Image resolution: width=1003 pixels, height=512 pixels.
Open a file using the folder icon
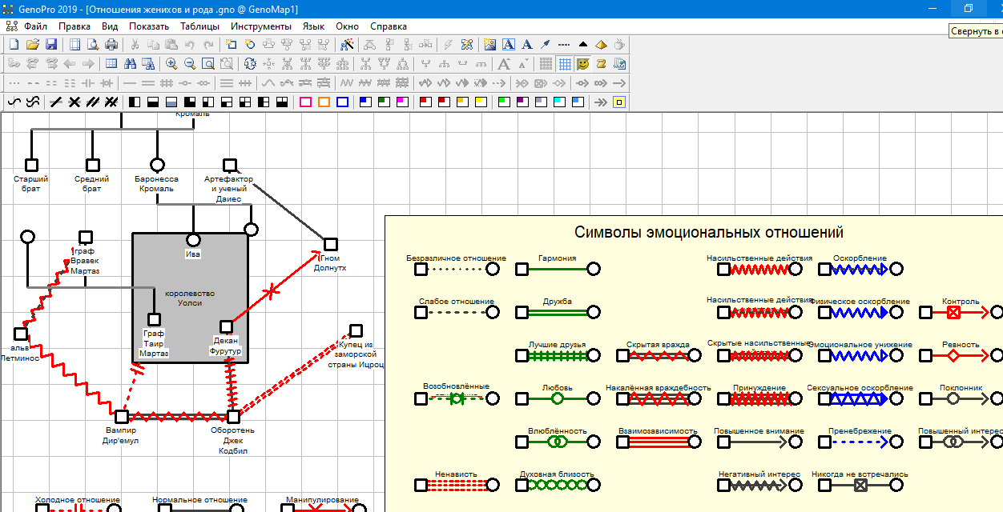click(x=32, y=45)
